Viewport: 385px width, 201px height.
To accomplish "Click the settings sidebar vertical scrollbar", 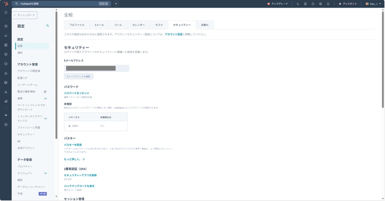I will [56, 74].
